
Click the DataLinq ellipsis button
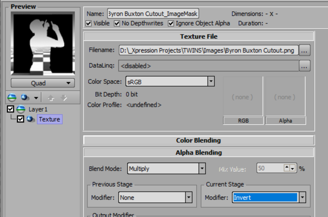click(304, 66)
